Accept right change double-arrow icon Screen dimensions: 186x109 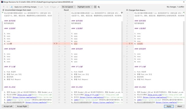coord(130,44)
